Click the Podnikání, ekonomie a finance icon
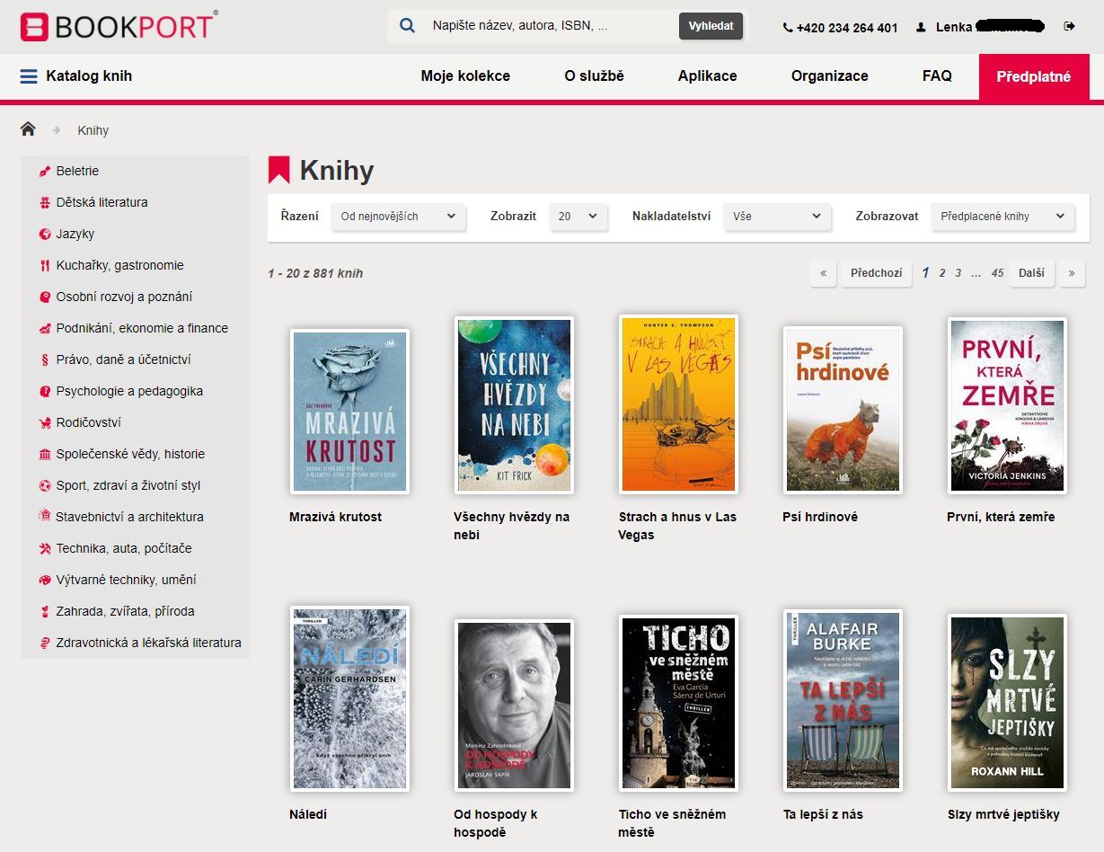Screen dimensions: 1104x852 pos(45,328)
